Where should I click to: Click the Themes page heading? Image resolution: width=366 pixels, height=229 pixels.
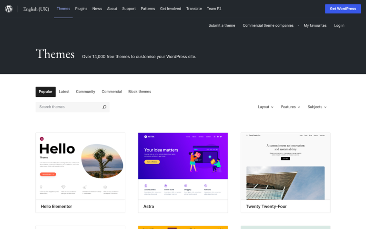click(55, 54)
